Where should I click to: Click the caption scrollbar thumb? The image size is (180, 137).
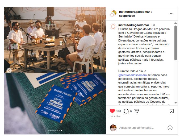[x=175, y=43]
